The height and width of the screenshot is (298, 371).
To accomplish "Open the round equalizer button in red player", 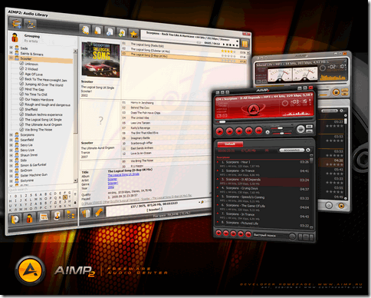I will tap(300, 129).
